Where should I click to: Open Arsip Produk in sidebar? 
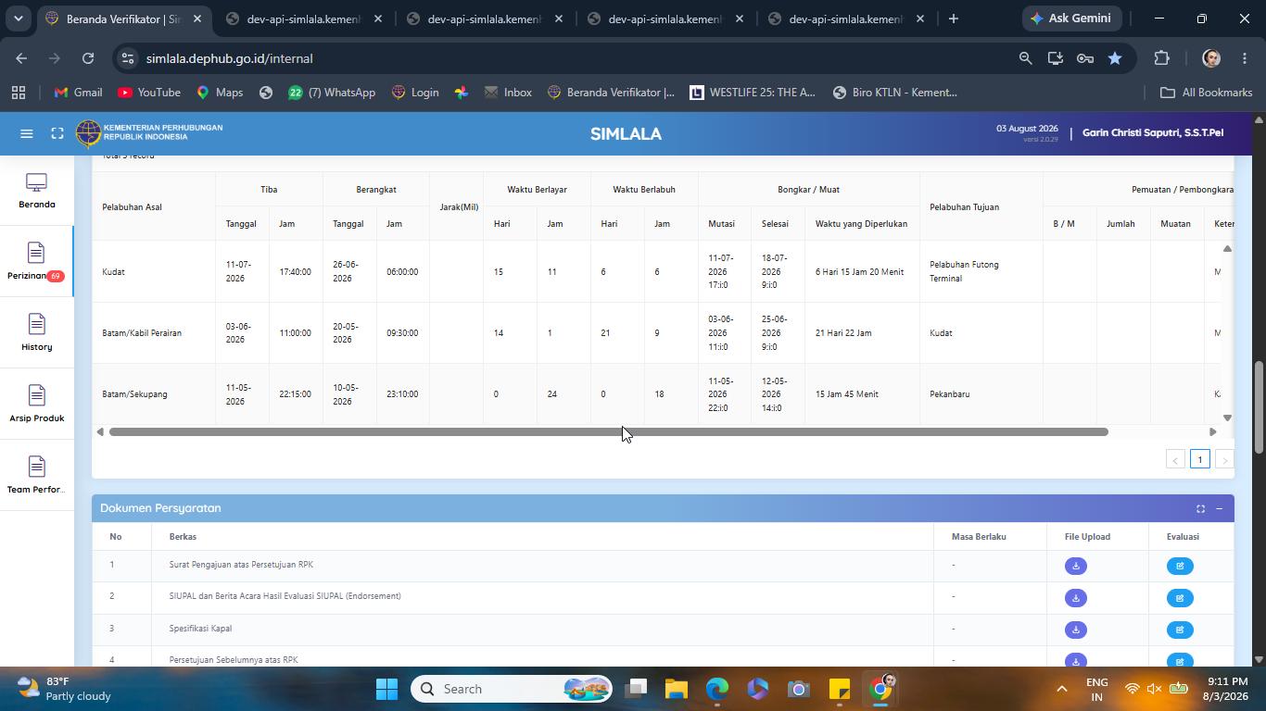tap(37, 405)
